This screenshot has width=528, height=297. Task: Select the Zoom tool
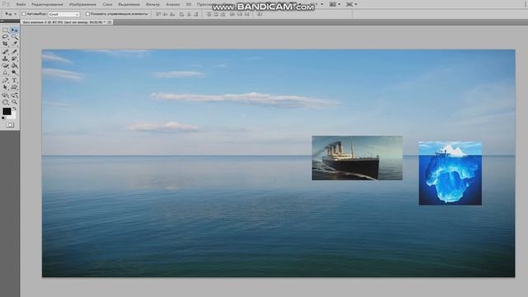click(14, 102)
